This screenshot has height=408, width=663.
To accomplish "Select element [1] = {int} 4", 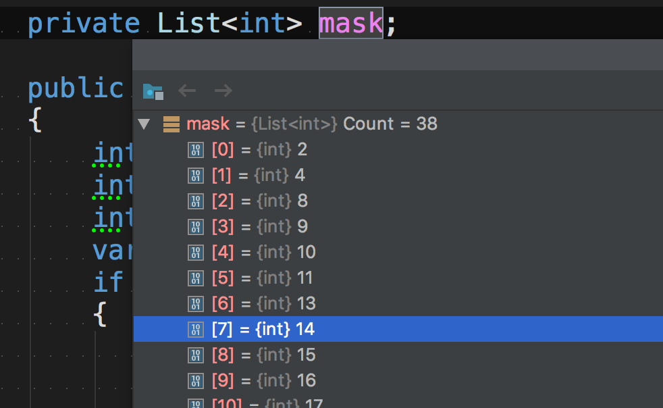I will point(398,175).
